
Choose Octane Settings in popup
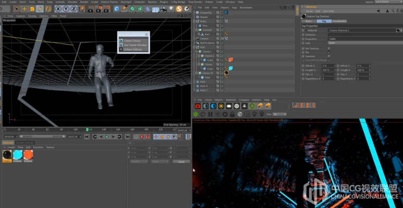pyautogui.click(x=133, y=49)
